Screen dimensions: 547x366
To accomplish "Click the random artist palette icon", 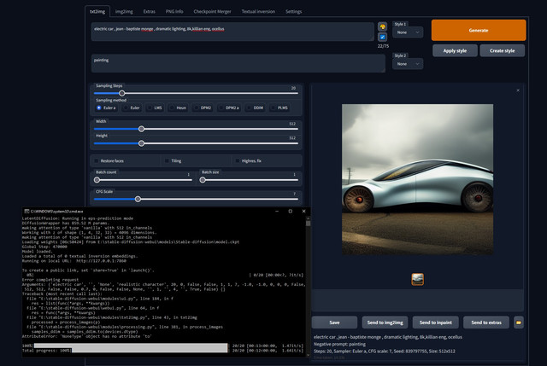I will tap(382, 26).
